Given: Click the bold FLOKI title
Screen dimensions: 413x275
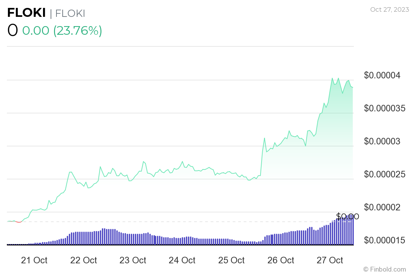Looking at the screenshot, I should click(x=27, y=13).
